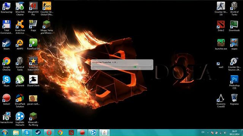Select hamachi.msi installer file
The image size is (243, 136).
6,117
